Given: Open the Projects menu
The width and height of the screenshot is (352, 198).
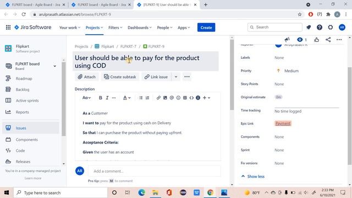Looking at the screenshot, I should click(94, 28).
